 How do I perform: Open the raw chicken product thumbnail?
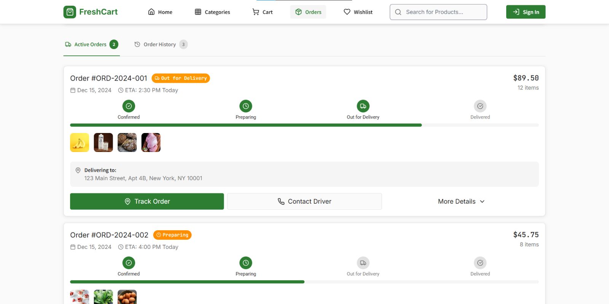point(151,142)
